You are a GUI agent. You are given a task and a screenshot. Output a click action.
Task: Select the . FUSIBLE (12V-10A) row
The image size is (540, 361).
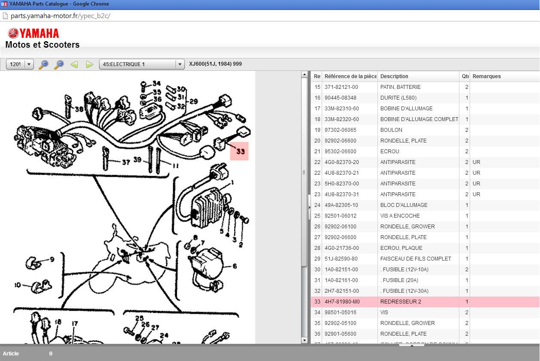coord(425,270)
